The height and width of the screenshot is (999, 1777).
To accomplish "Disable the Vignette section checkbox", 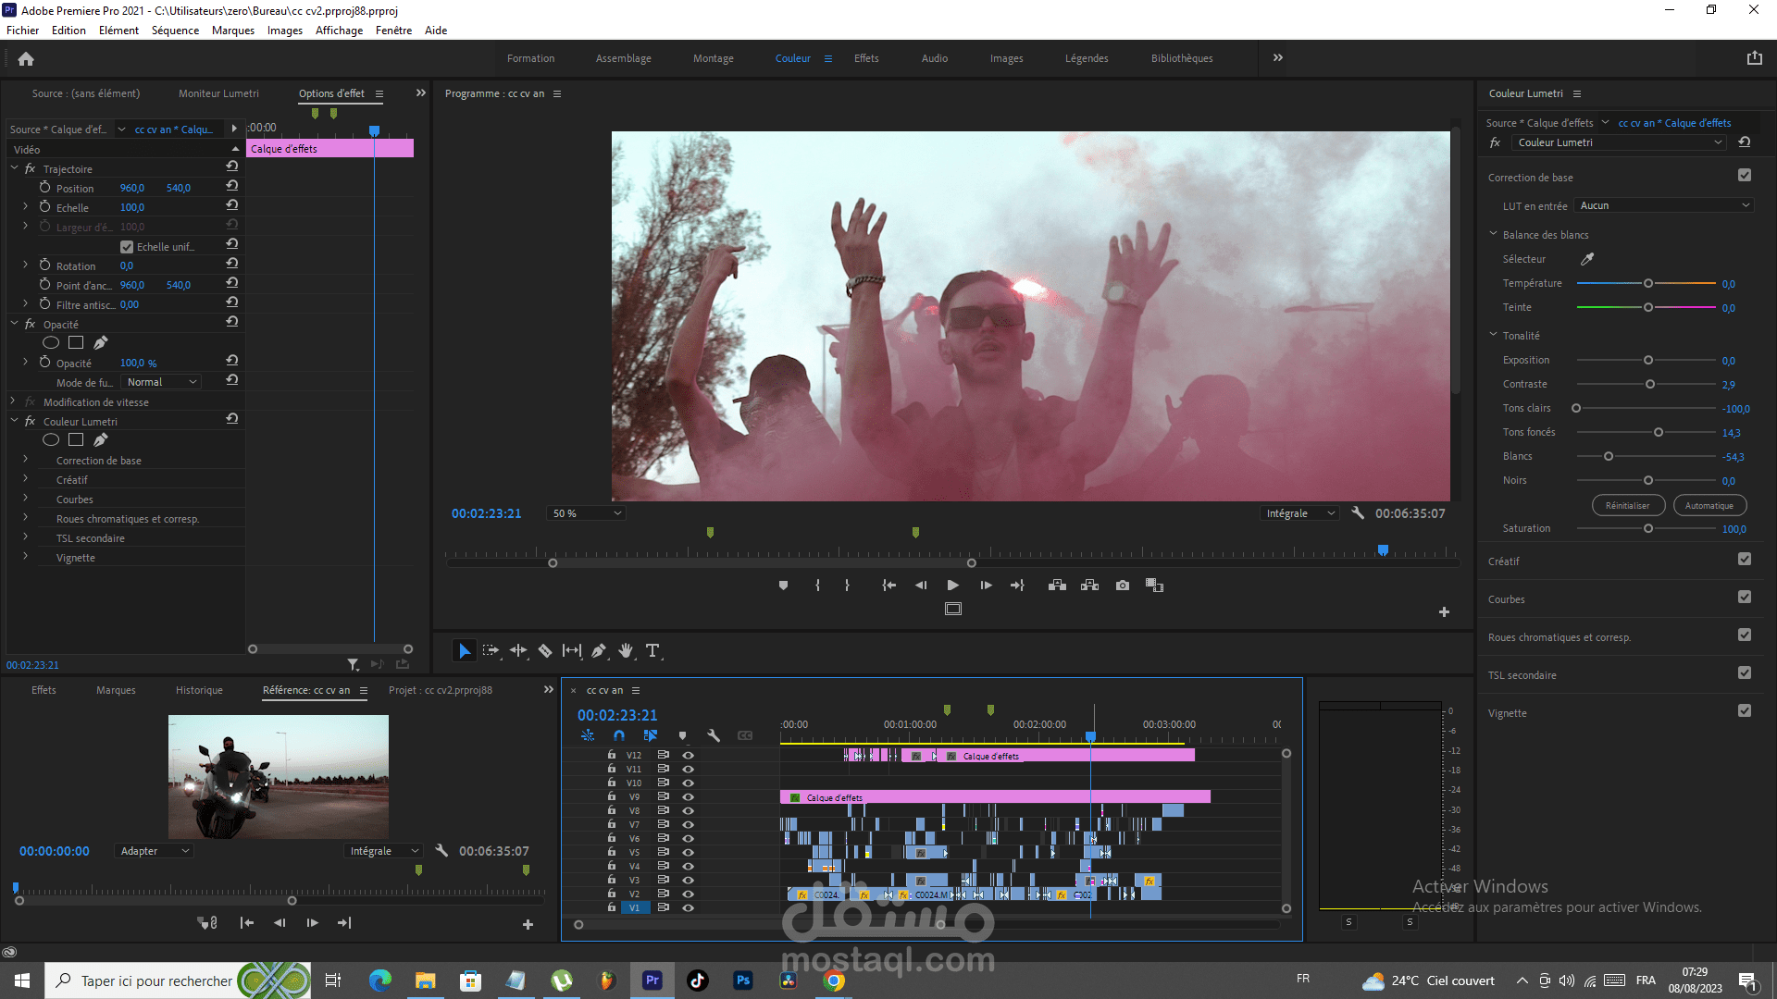I will 1745,711.
